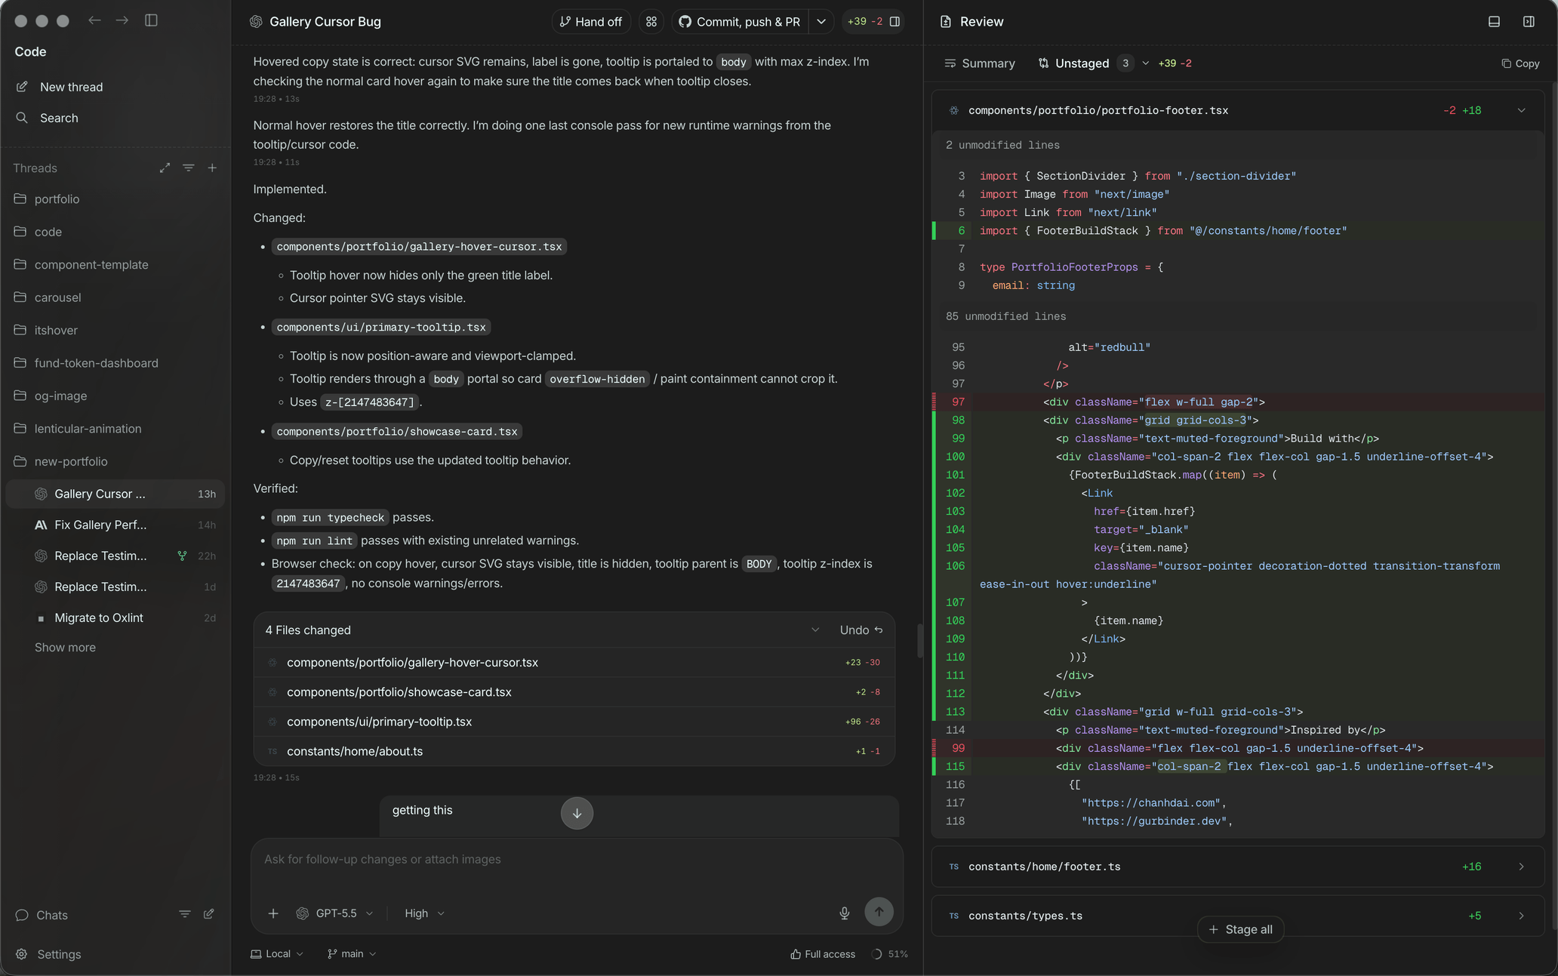Viewport: 1558px width, 976px height.
Task: Open the commit options dropdown arrow
Action: pyautogui.click(x=821, y=22)
